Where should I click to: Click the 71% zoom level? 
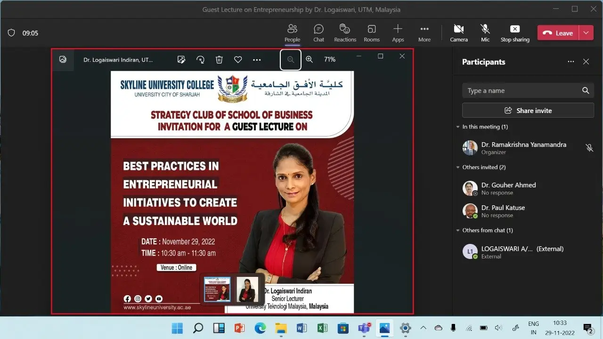click(x=330, y=59)
